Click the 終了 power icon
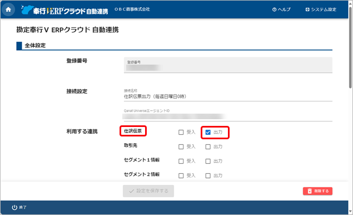Viewport: 353px width, 215px height. coord(14,207)
